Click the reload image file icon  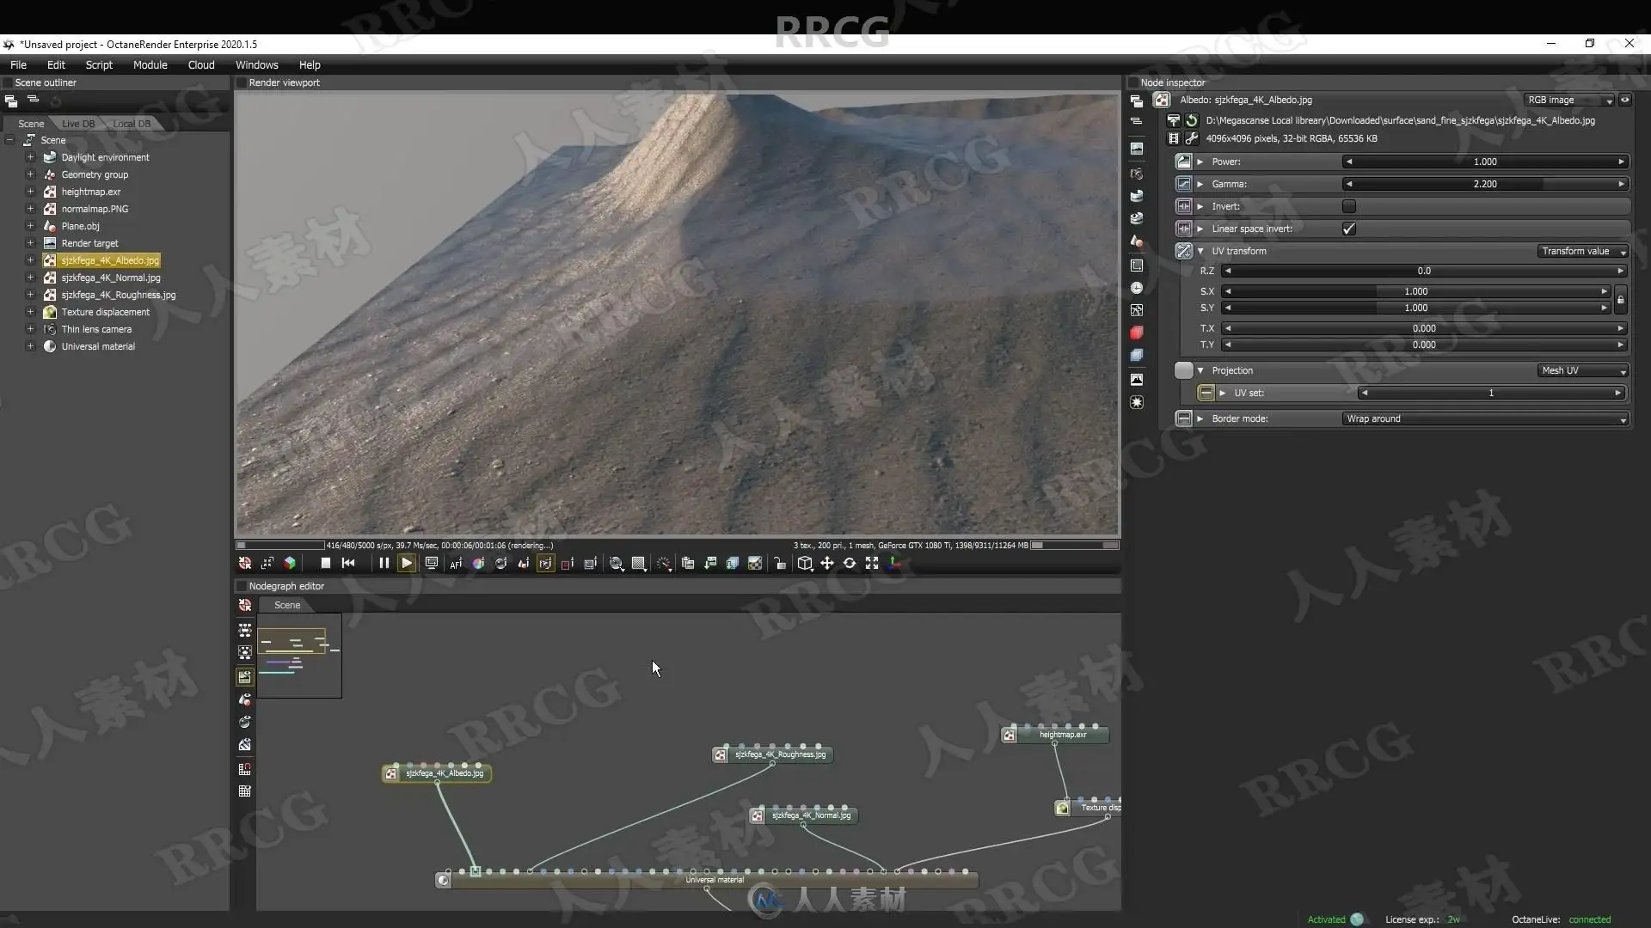1192,121
